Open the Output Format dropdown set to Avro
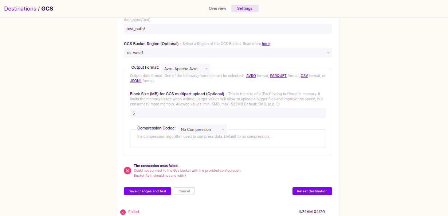448x216 pixels. tap(186, 68)
